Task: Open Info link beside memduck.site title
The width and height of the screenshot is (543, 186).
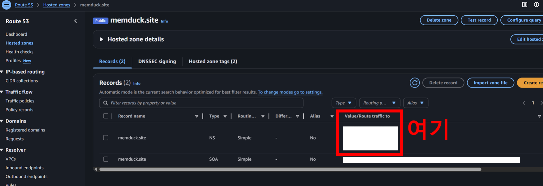Action: (x=165, y=21)
